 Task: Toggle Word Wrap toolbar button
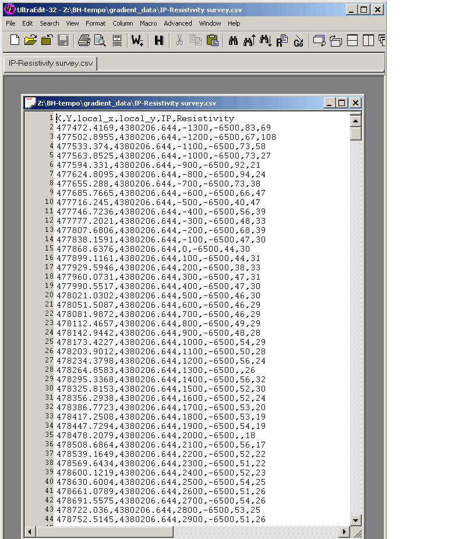click(x=137, y=40)
